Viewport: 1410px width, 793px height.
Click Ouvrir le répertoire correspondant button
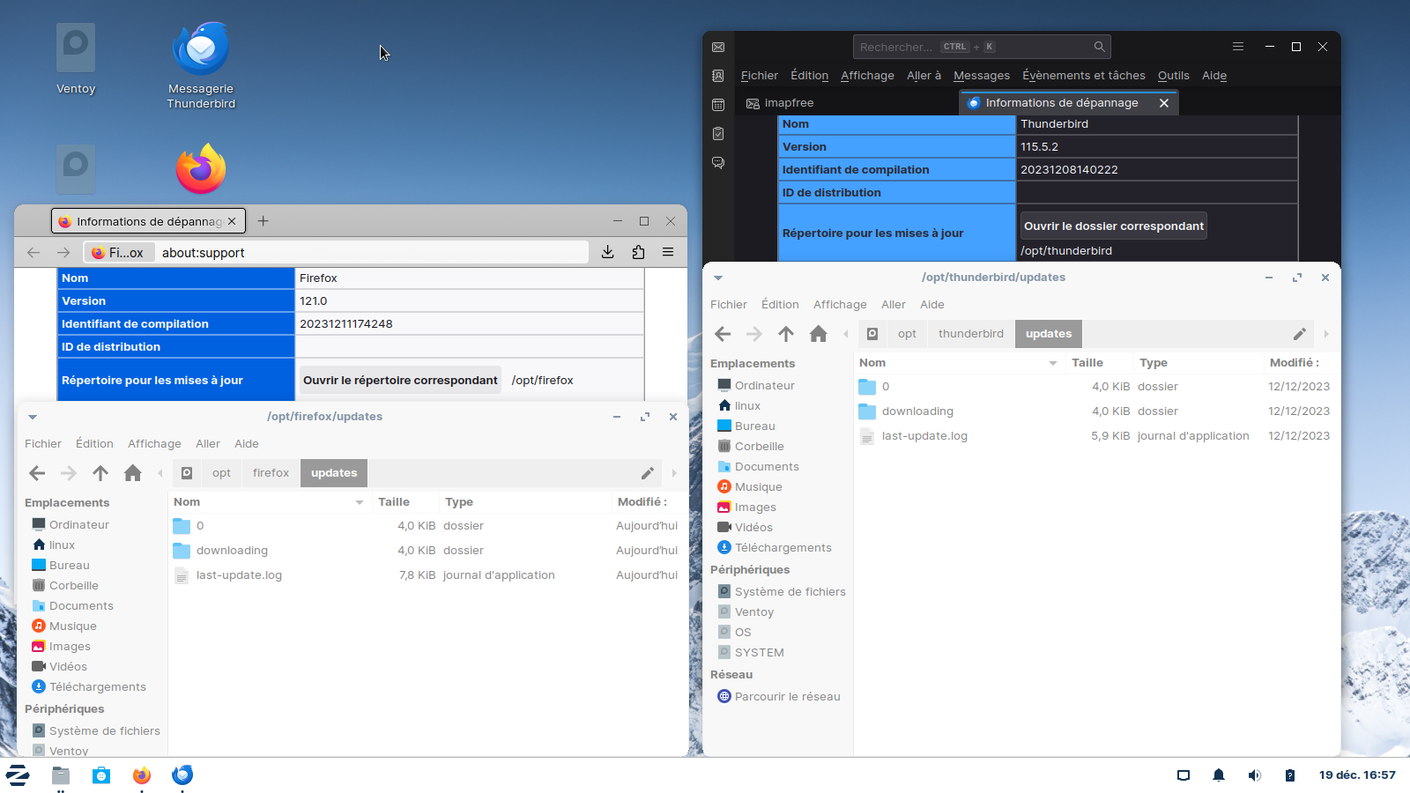[x=400, y=381]
